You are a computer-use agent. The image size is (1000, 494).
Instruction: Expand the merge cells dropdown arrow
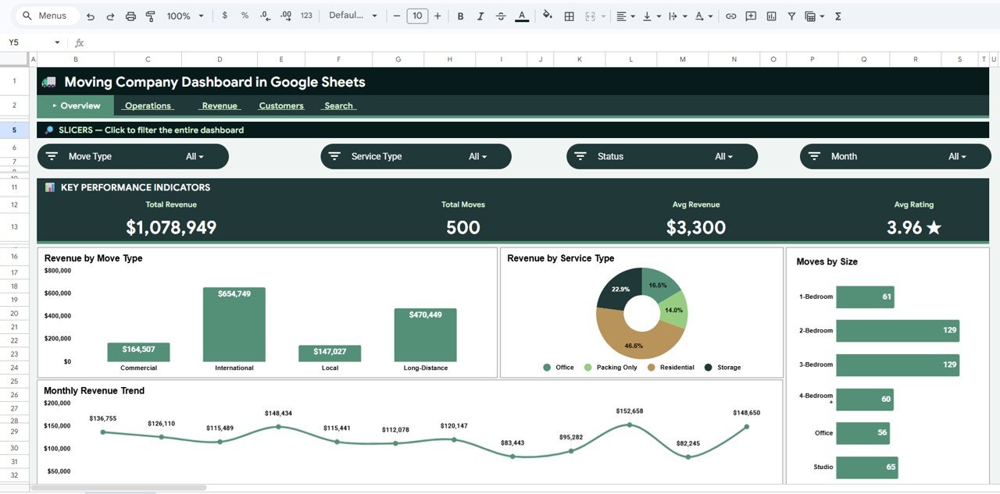(603, 16)
